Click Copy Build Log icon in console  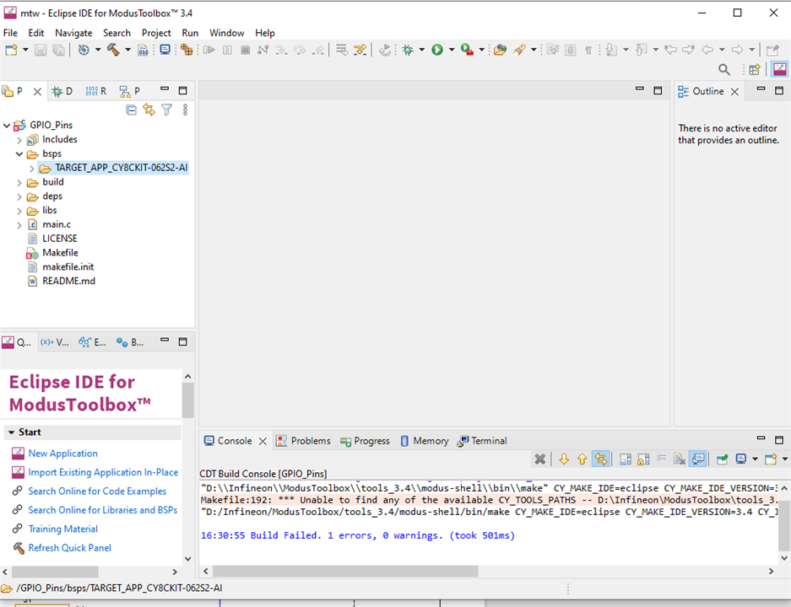[625, 459]
